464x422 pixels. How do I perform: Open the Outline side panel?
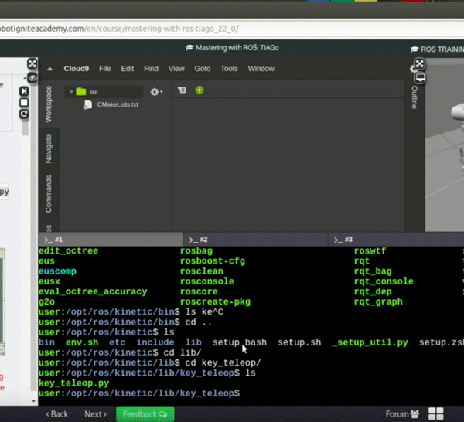tap(415, 97)
